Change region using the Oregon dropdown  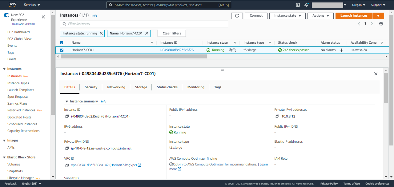[x=359, y=5]
